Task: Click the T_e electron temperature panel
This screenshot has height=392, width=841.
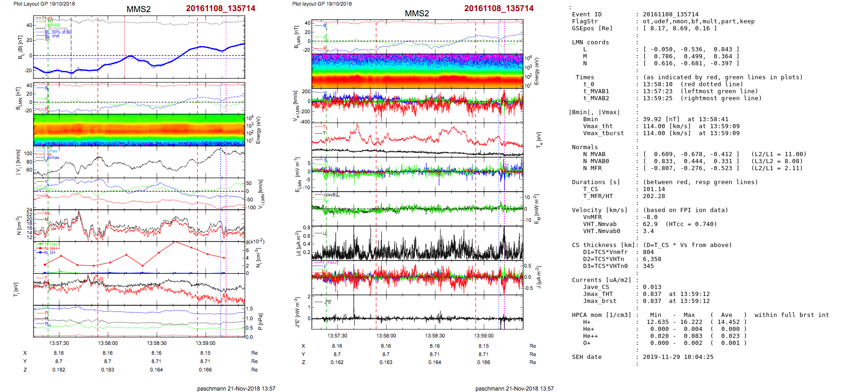Action: (x=417, y=139)
